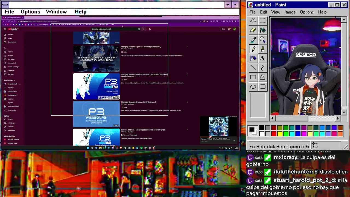Viewport: 350px width, 197px height.
Task: Click Paint's vertical scrollbar down arrow
Action: coord(344,112)
